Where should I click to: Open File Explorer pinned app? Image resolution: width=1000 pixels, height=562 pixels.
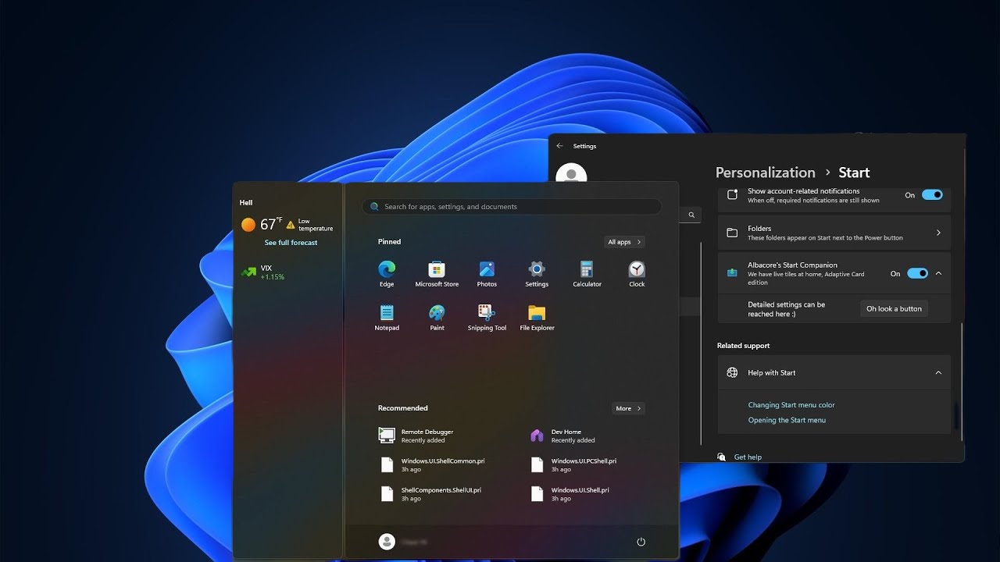537,318
